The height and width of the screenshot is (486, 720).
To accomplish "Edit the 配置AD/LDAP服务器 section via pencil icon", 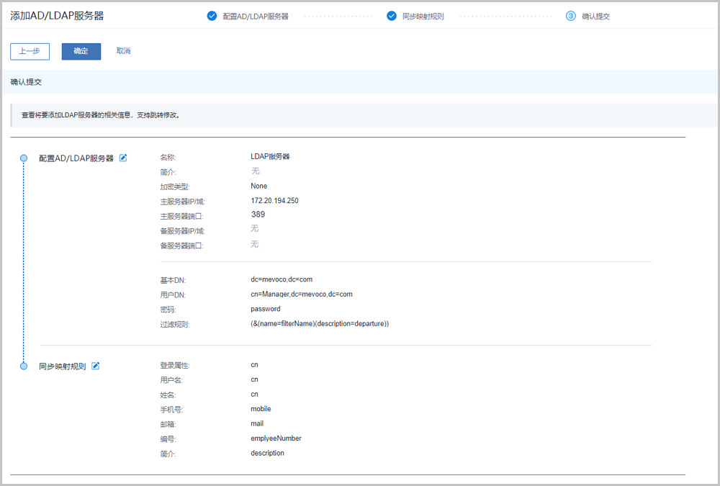I will point(123,158).
